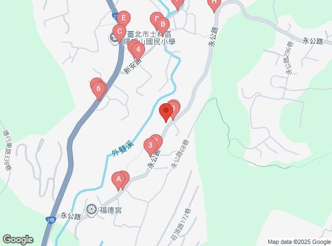Select map marker labeled A
The image size is (332, 246).
118,179
